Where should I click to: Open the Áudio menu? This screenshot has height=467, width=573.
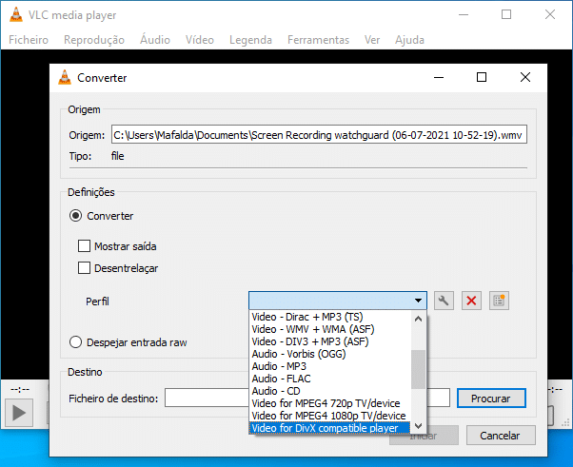pos(155,39)
